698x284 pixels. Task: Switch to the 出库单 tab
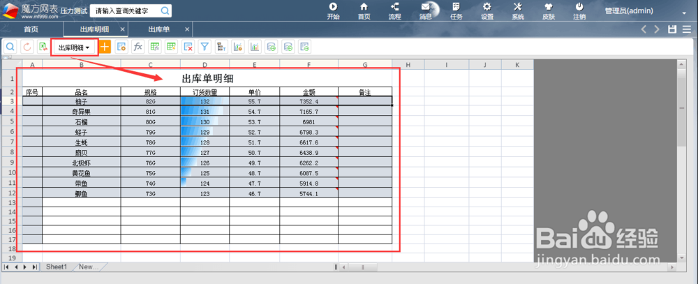[159, 29]
